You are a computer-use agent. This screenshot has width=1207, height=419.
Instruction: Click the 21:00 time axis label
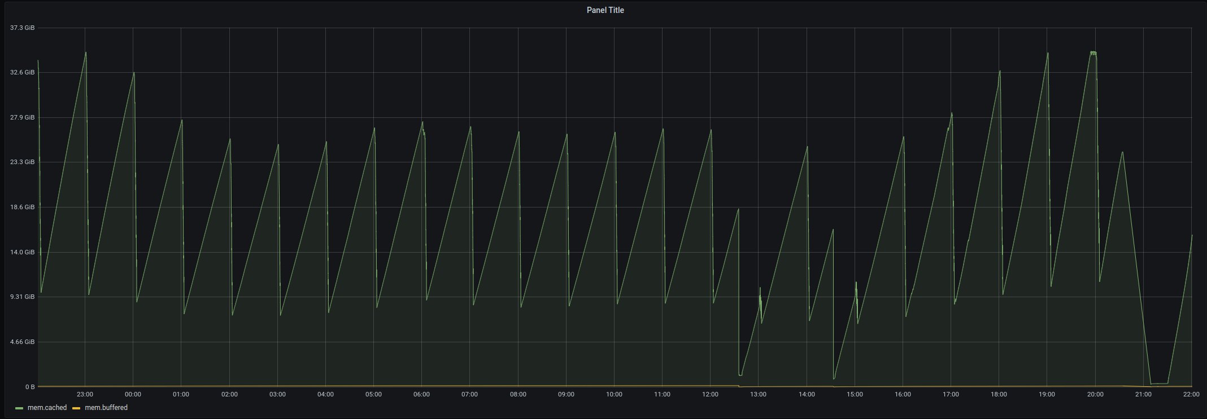point(1143,395)
